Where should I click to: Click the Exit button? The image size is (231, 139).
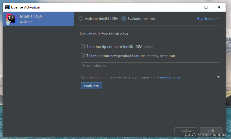pyautogui.click(x=211, y=131)
